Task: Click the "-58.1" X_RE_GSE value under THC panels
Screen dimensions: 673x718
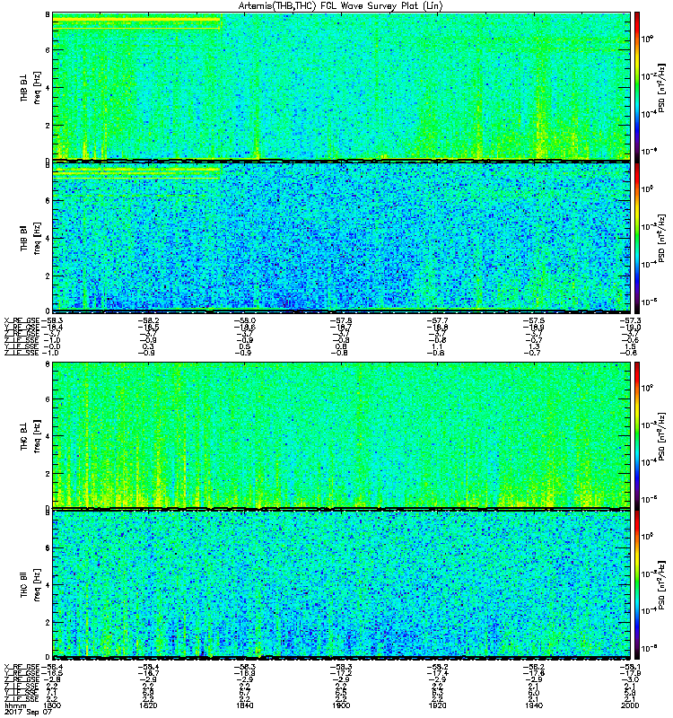Action: pos(631,667)
